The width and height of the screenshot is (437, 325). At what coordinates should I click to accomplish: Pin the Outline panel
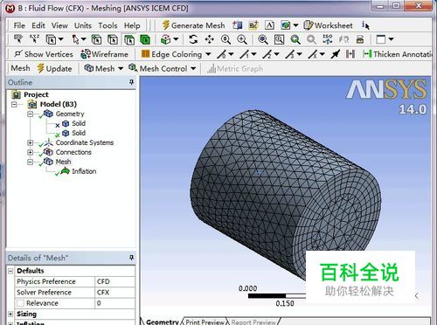click(132, 82)
